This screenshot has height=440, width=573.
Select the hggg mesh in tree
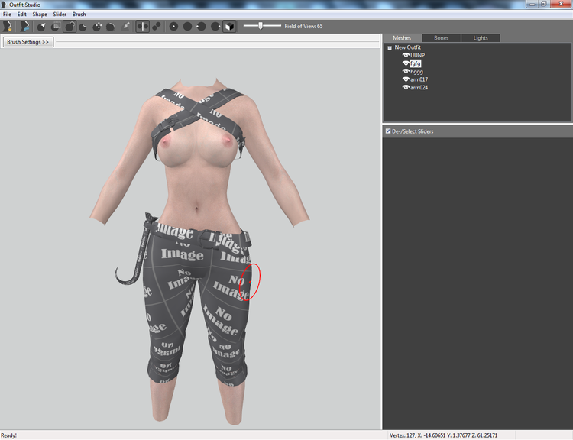coord(416,72)
